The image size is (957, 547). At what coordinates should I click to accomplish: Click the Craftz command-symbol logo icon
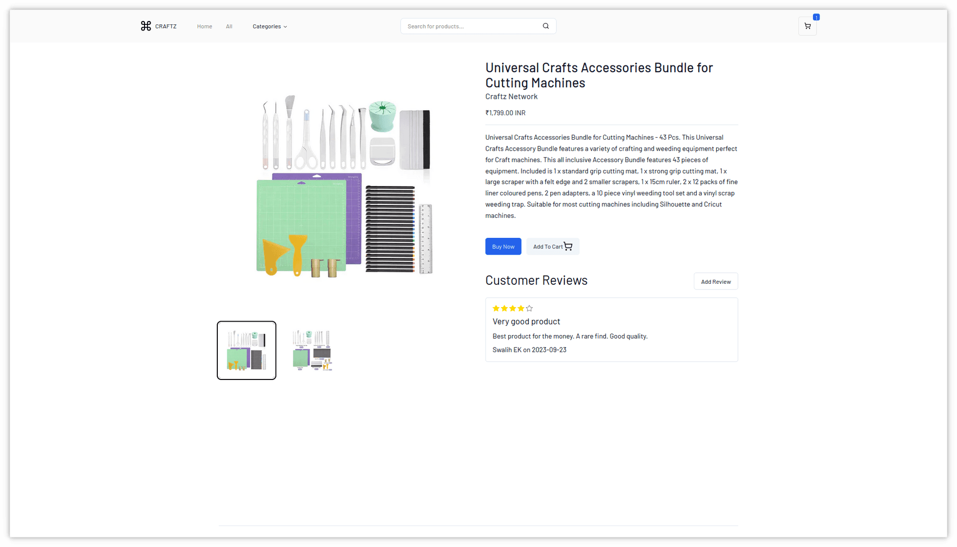pyautogui.click(x=146, y=26)
